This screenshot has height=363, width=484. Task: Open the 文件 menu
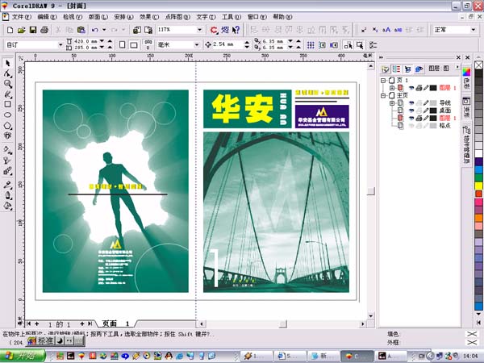point(21,17)
